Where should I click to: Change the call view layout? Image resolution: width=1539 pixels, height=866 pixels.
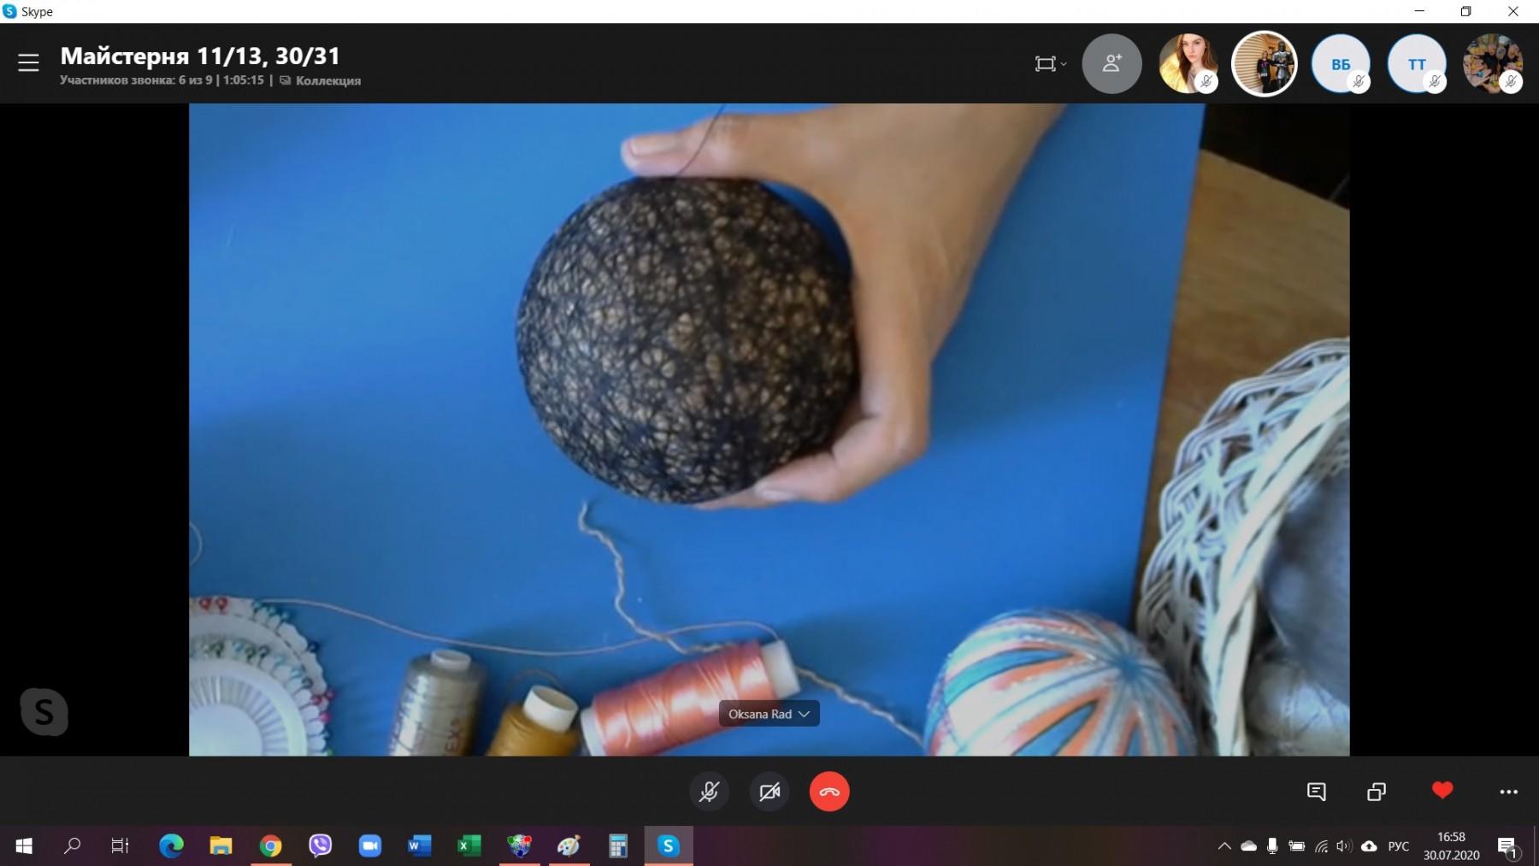pyautogui.click(x=1050, y=64)
